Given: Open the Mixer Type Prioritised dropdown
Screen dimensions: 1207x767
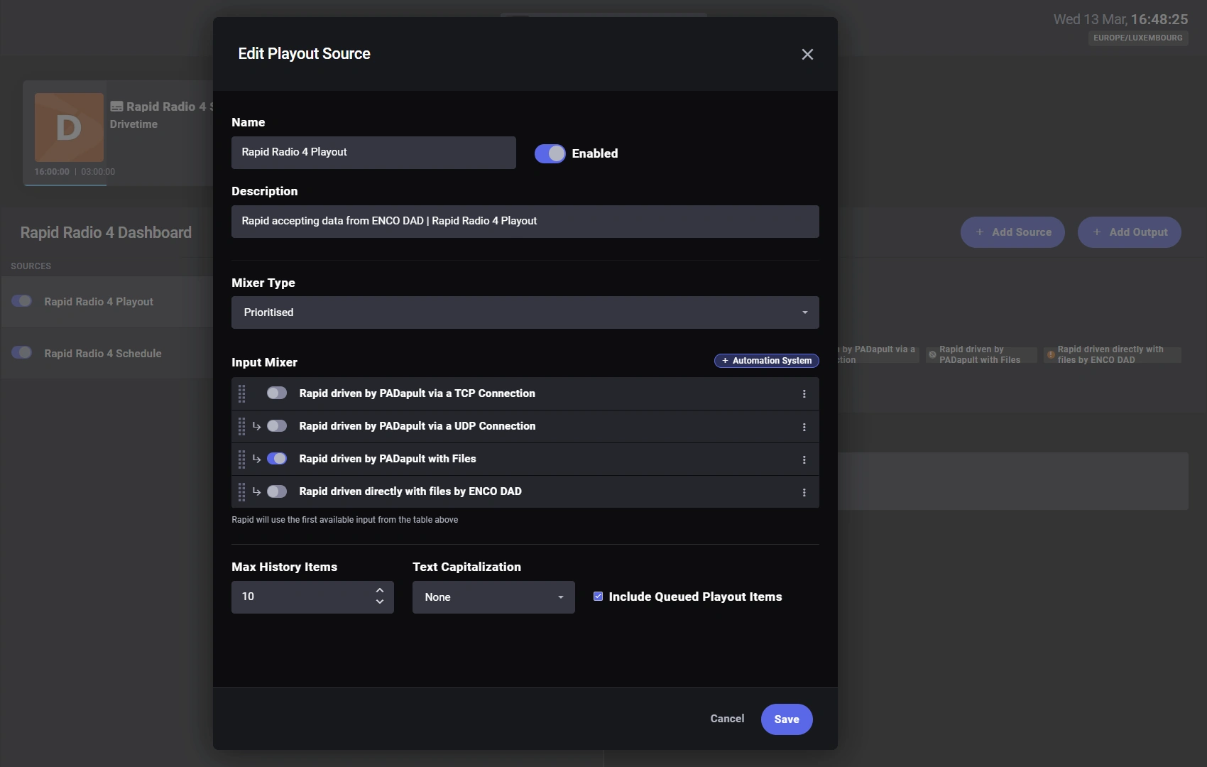Looking at the screenshot, I should (x=525, y=312).
